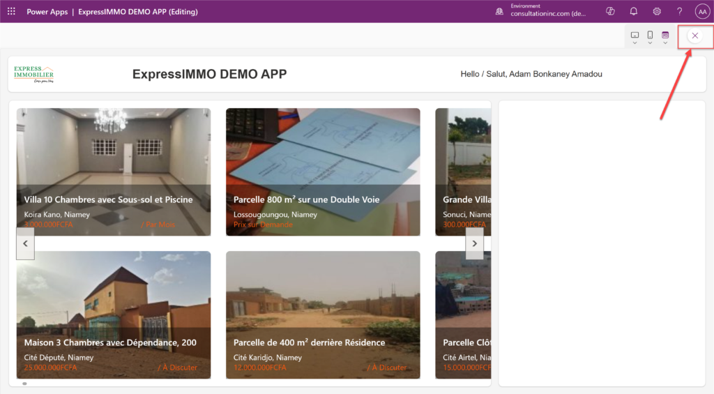This screenshot has width=714, height=394.
Task: Close the app preview with X
Action: [695, 36]
